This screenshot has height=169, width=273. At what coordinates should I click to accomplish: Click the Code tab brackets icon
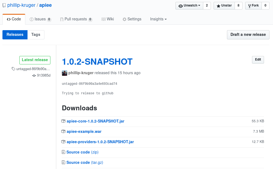[9, 19]
